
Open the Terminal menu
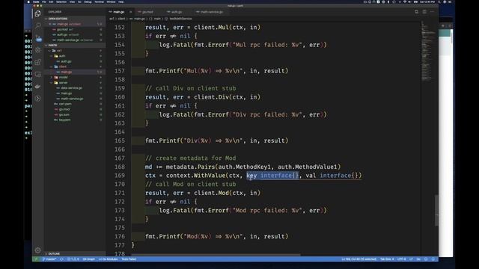[99, 1]
